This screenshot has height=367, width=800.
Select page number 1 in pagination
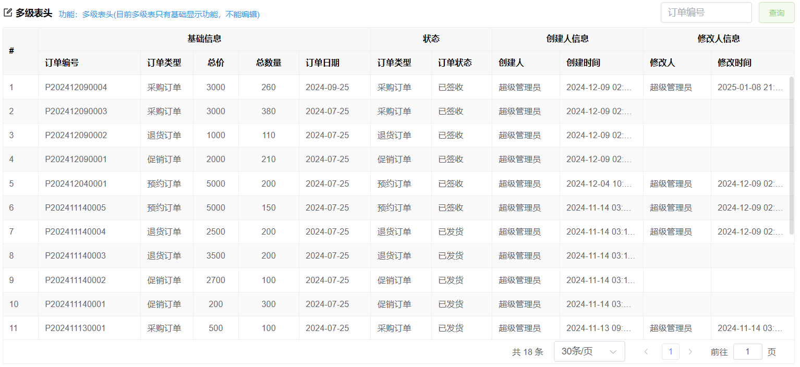click(x=670, y=352)
